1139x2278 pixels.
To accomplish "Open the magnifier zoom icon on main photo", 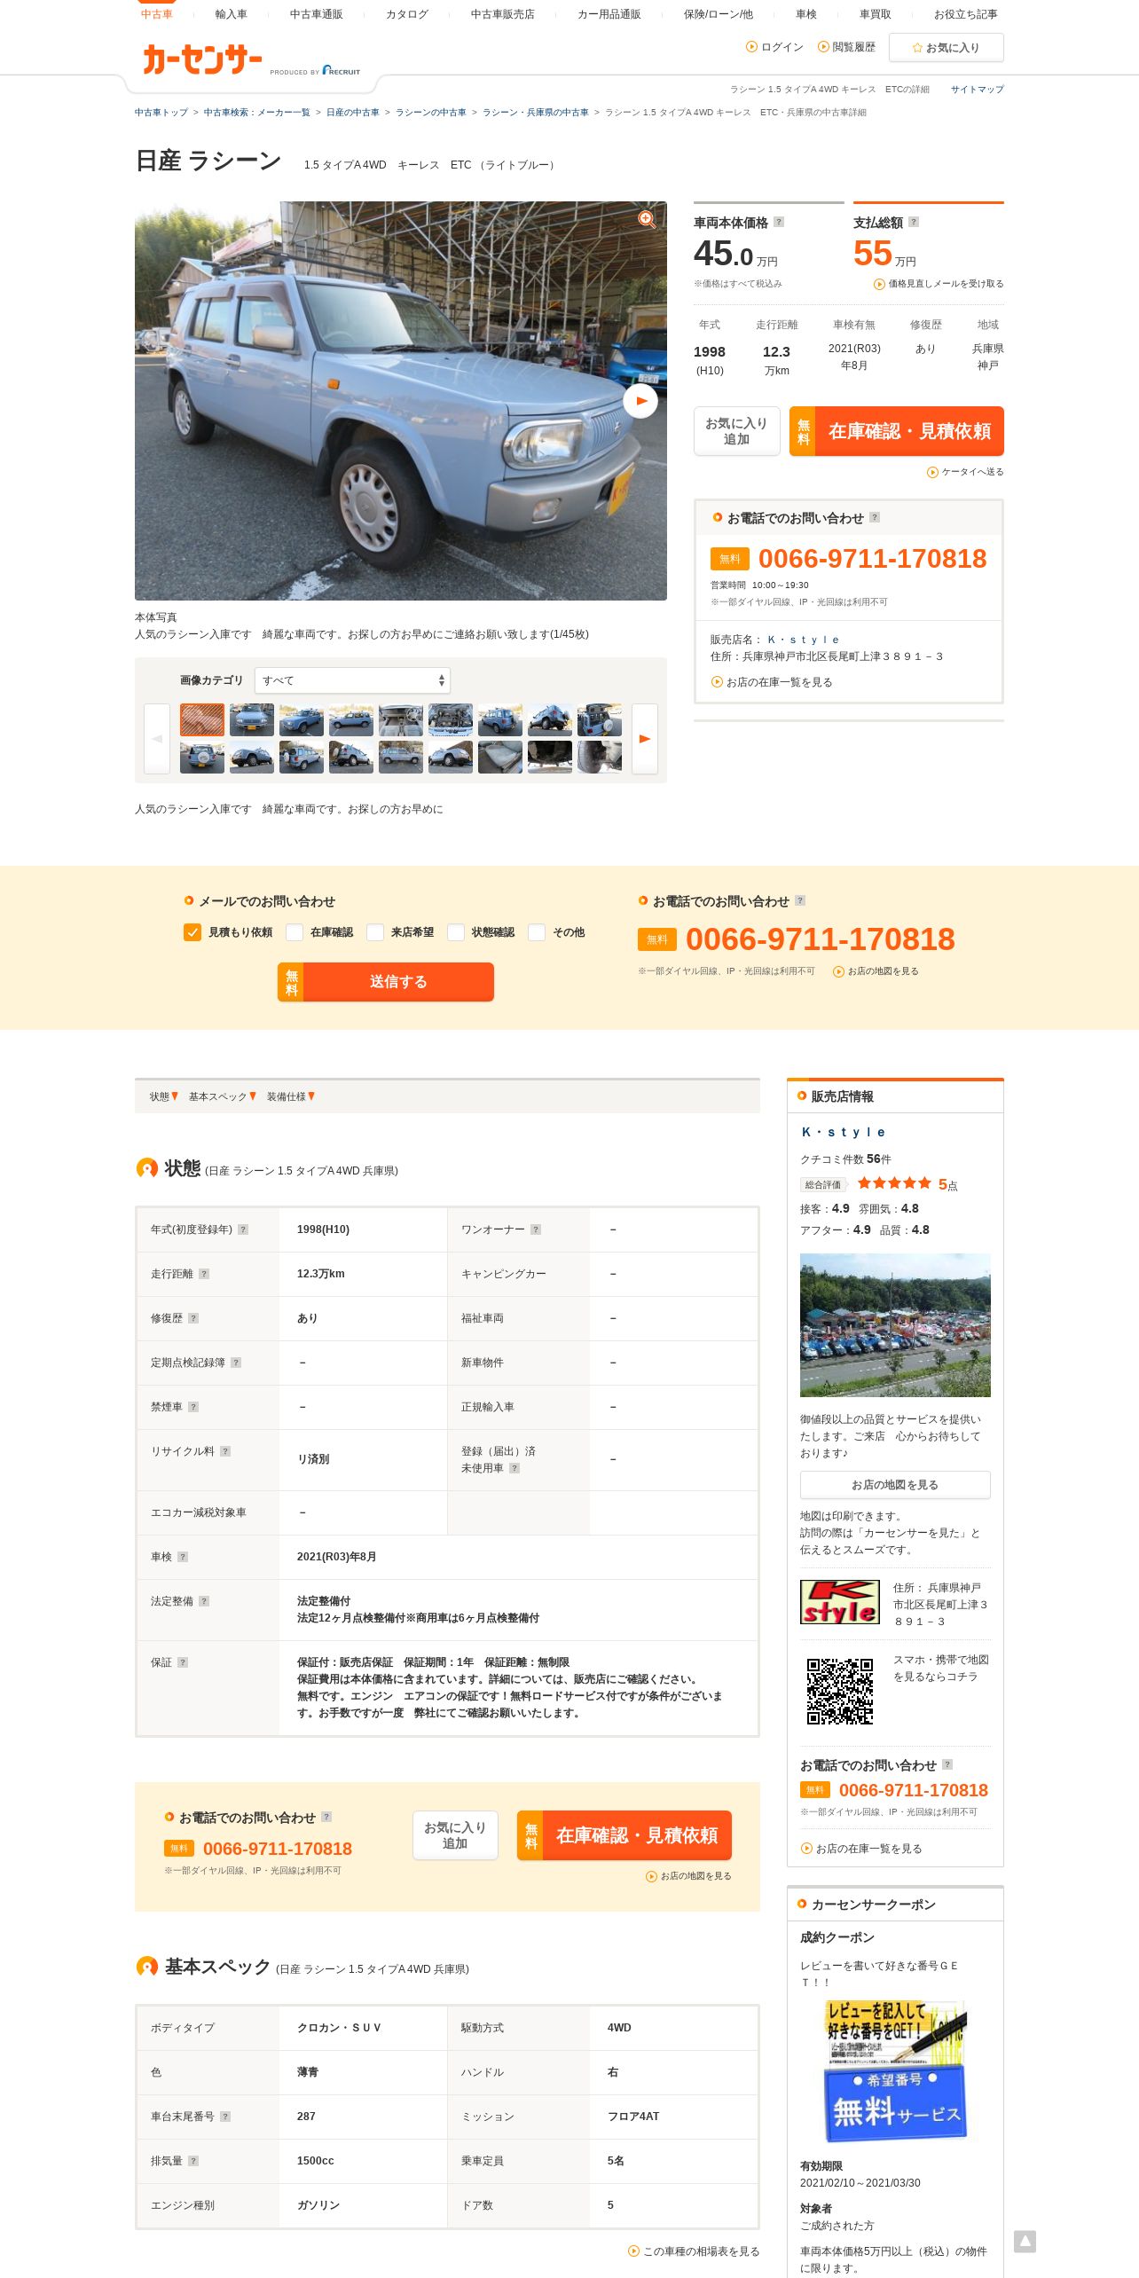I will 648,219.
